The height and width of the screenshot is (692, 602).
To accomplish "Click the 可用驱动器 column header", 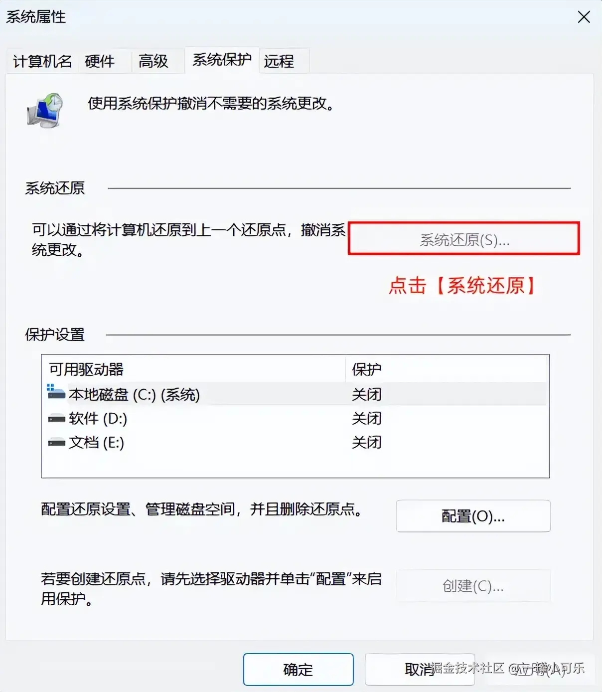I will 86,369.
